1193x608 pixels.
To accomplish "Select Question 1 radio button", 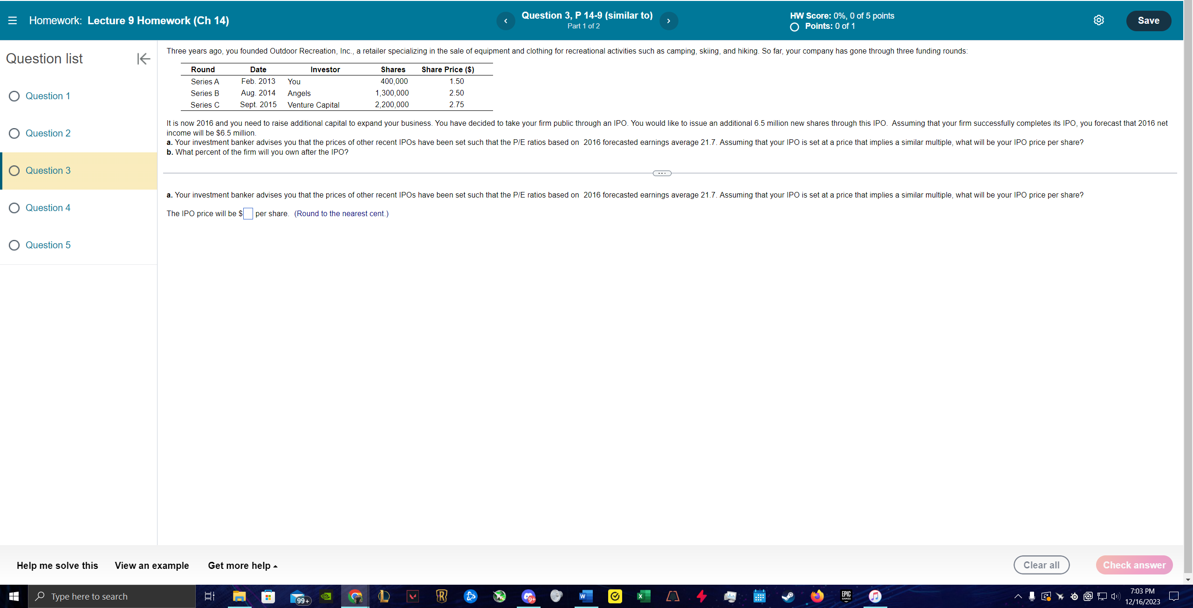I will [14, 96].
